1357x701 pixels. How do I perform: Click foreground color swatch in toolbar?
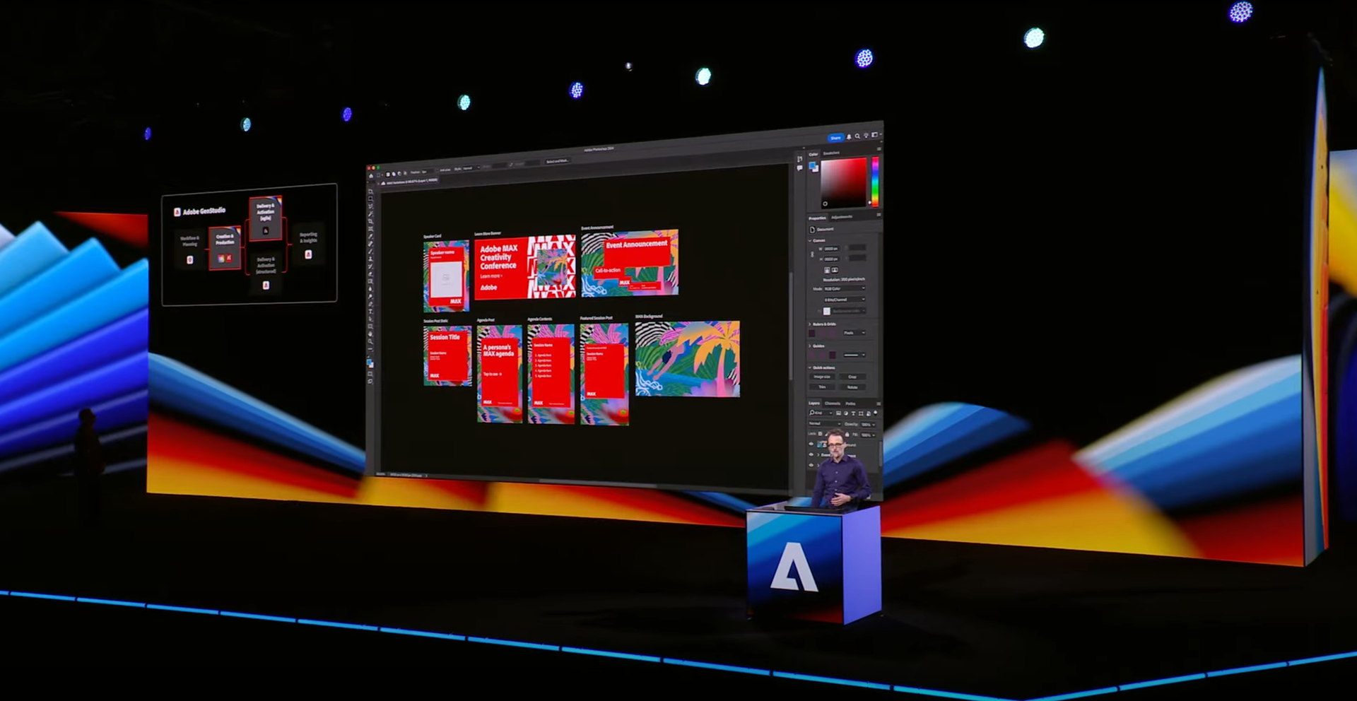(369, 360)
